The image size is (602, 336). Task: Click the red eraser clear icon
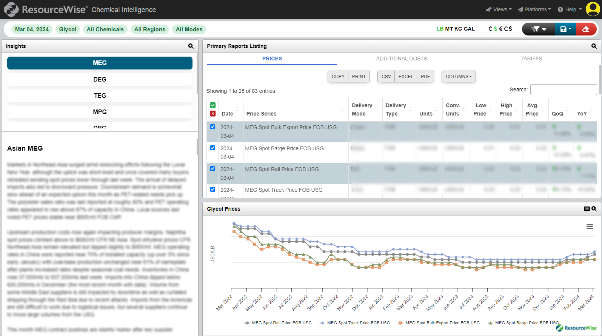586,29
